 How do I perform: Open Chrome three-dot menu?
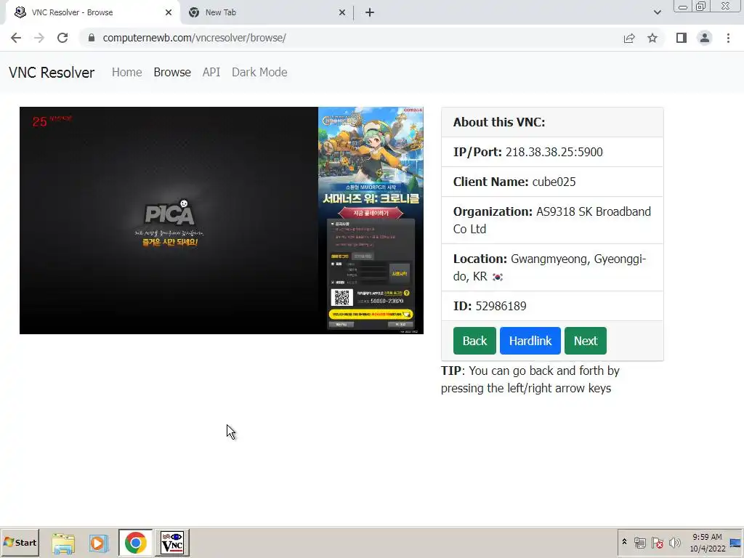pyautogui.click(x=728, y=38)
